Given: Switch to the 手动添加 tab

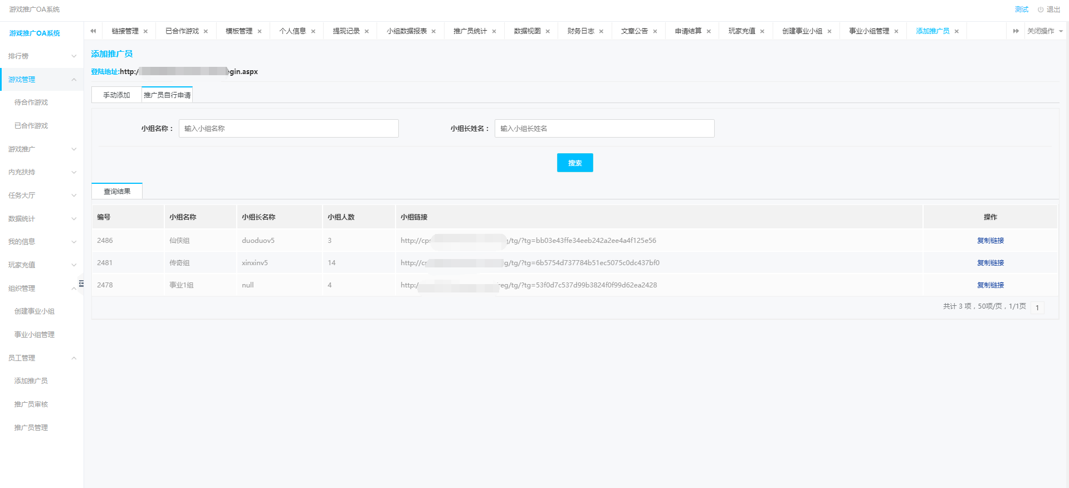Looking at the screenshot, I should tap(116, 95).
